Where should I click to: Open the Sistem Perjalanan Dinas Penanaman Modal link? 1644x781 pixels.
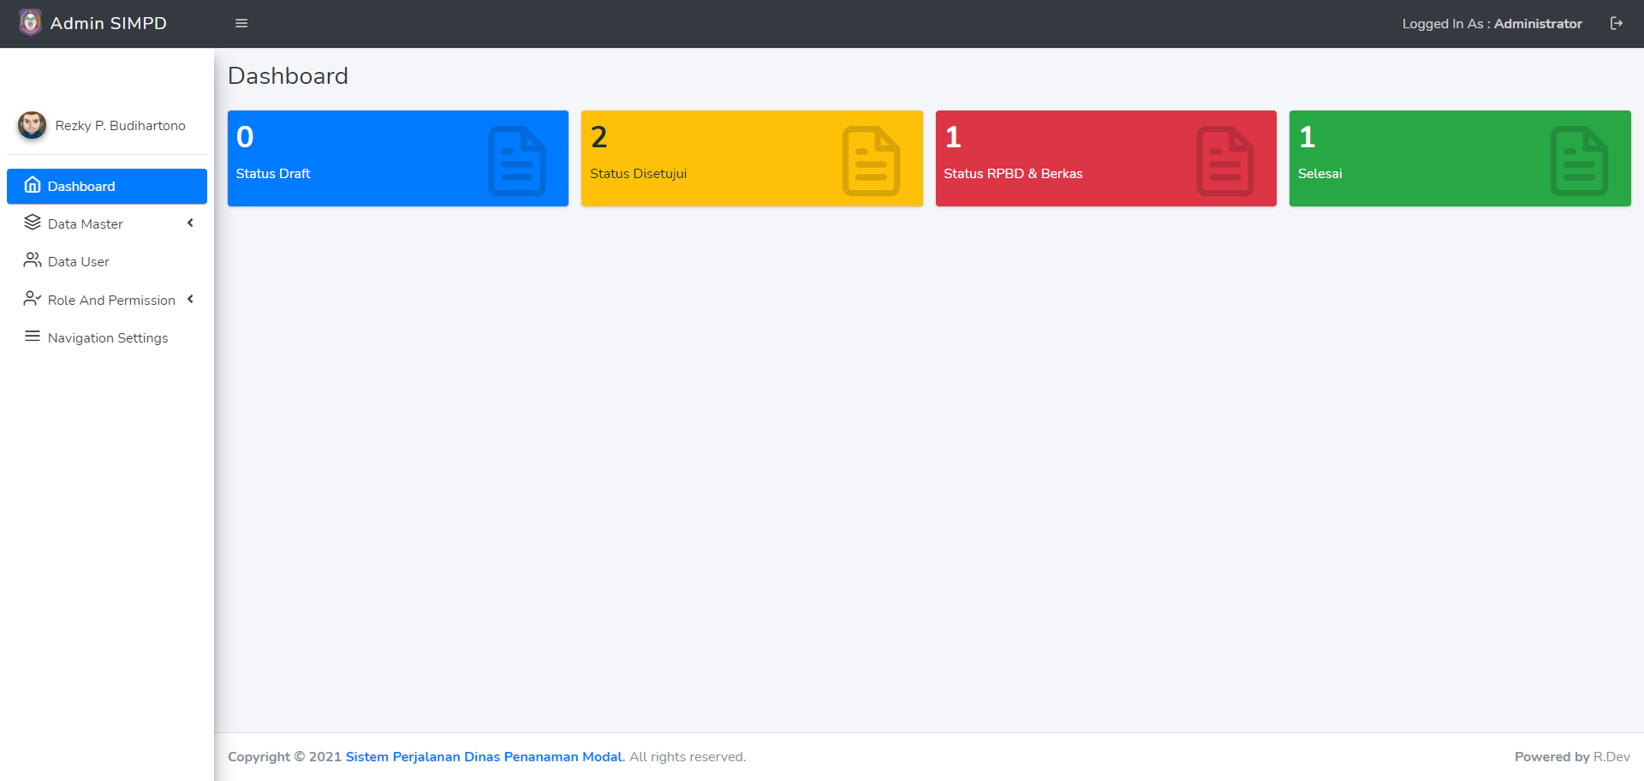(x=484, y=756)
